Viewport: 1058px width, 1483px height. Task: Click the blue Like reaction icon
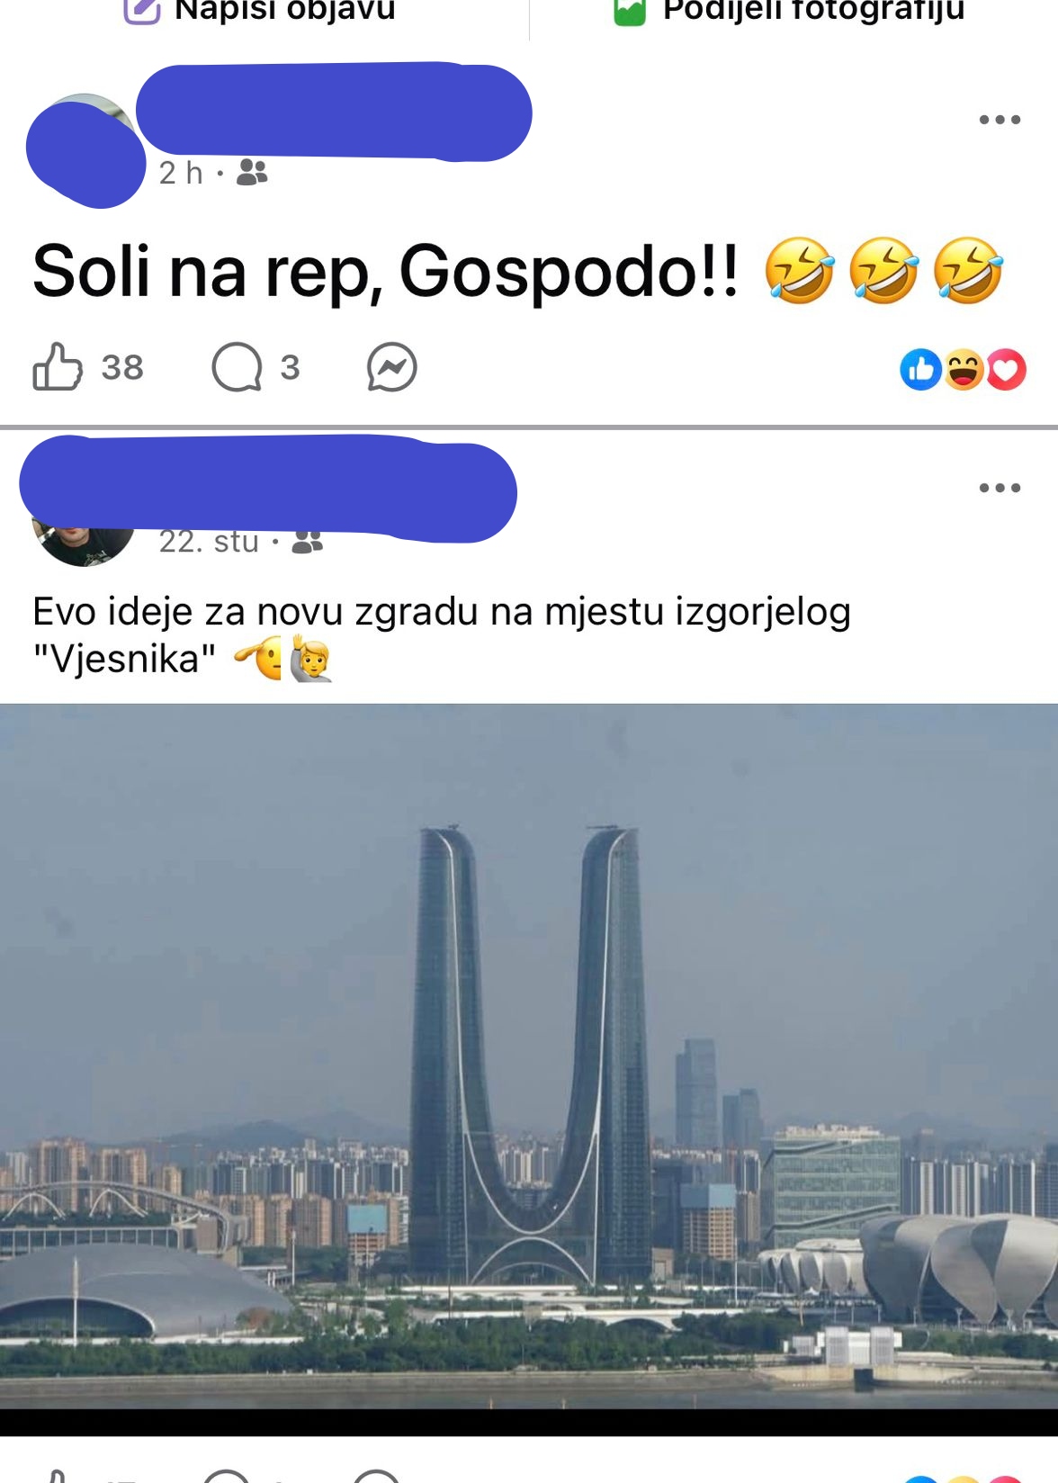(920, 369)
